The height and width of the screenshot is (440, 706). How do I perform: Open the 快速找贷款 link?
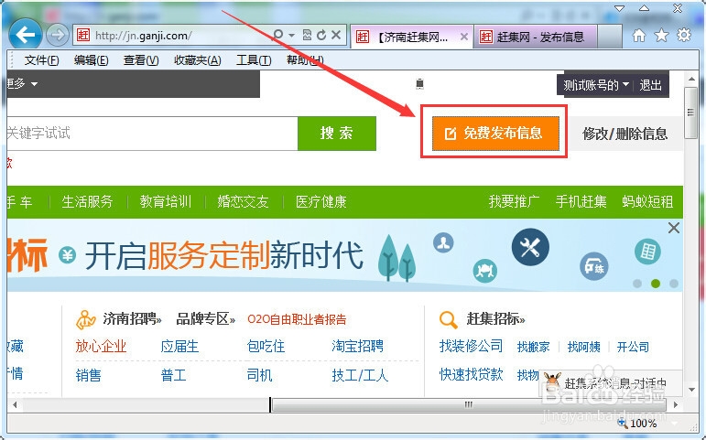[x=471, y=374]
